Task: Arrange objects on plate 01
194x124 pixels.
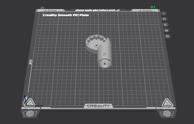Action: tap(165, 19)
